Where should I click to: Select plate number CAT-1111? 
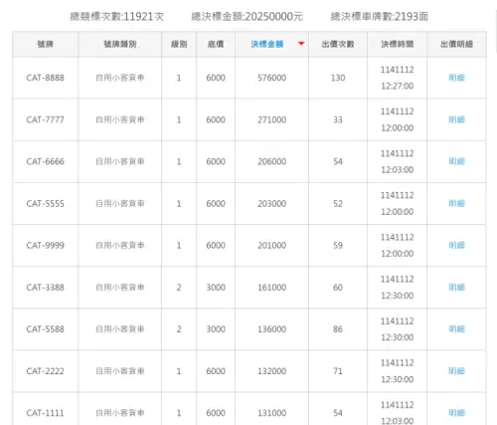tap(46, 413)
